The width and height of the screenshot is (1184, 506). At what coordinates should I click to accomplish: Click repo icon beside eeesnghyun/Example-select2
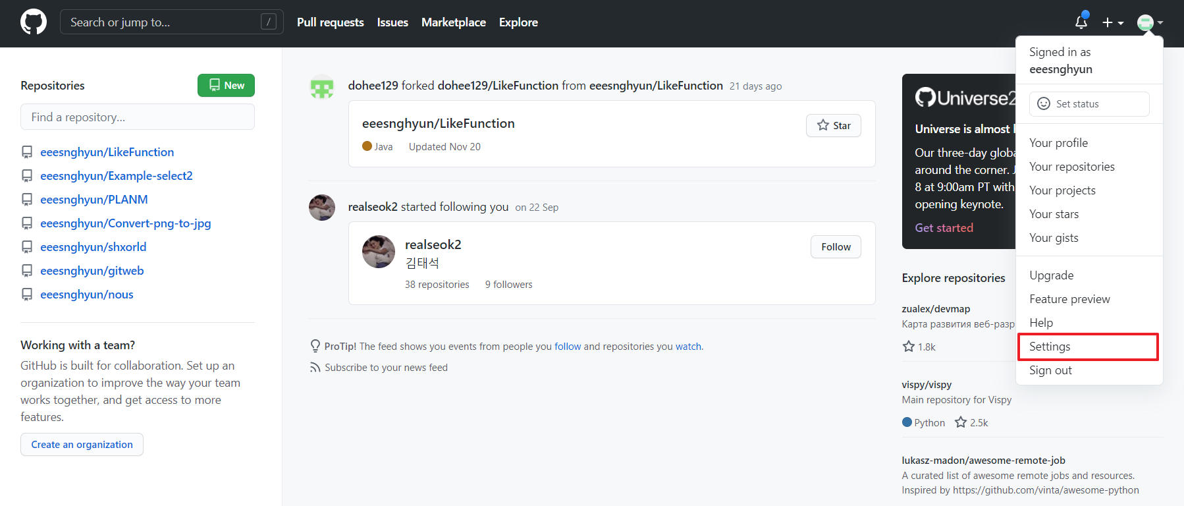click(x=27, y=176)
